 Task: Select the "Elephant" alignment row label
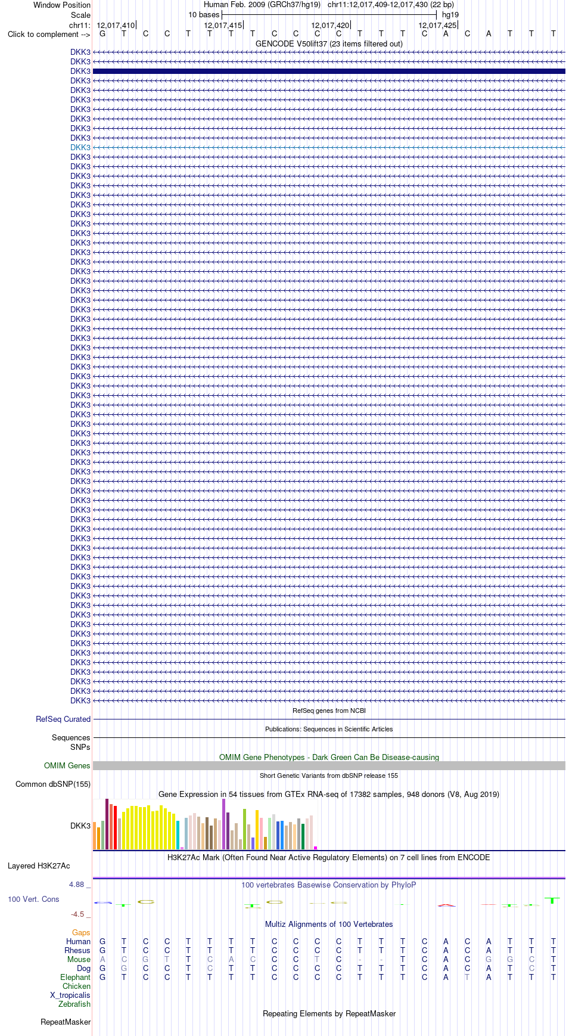coord(75,977)
